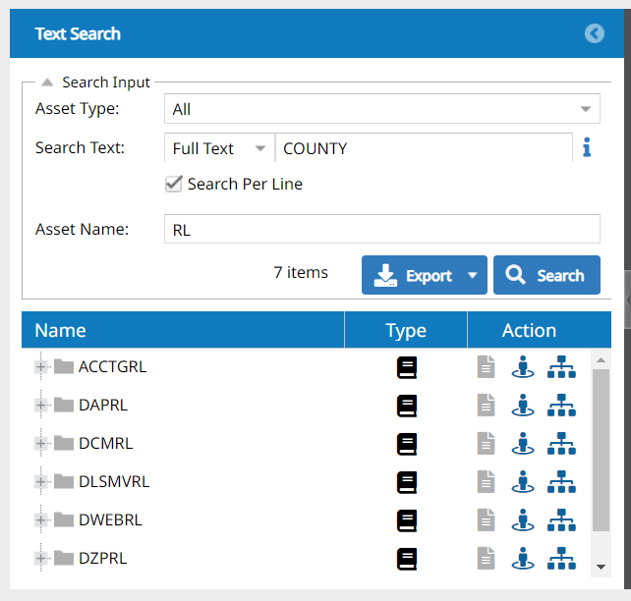Click the person icon in DWEBRL row

[x=523, y=520]
